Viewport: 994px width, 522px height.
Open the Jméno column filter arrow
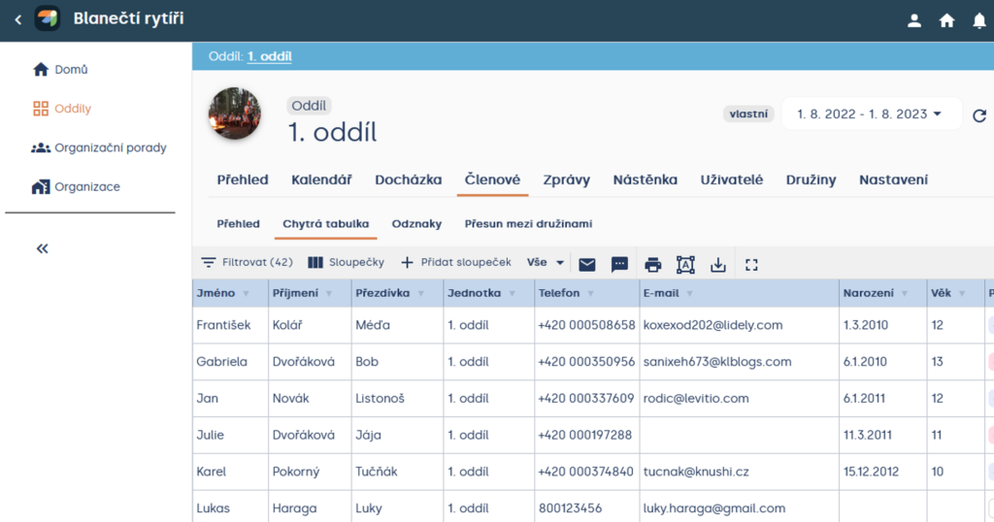tap(246, 294)
